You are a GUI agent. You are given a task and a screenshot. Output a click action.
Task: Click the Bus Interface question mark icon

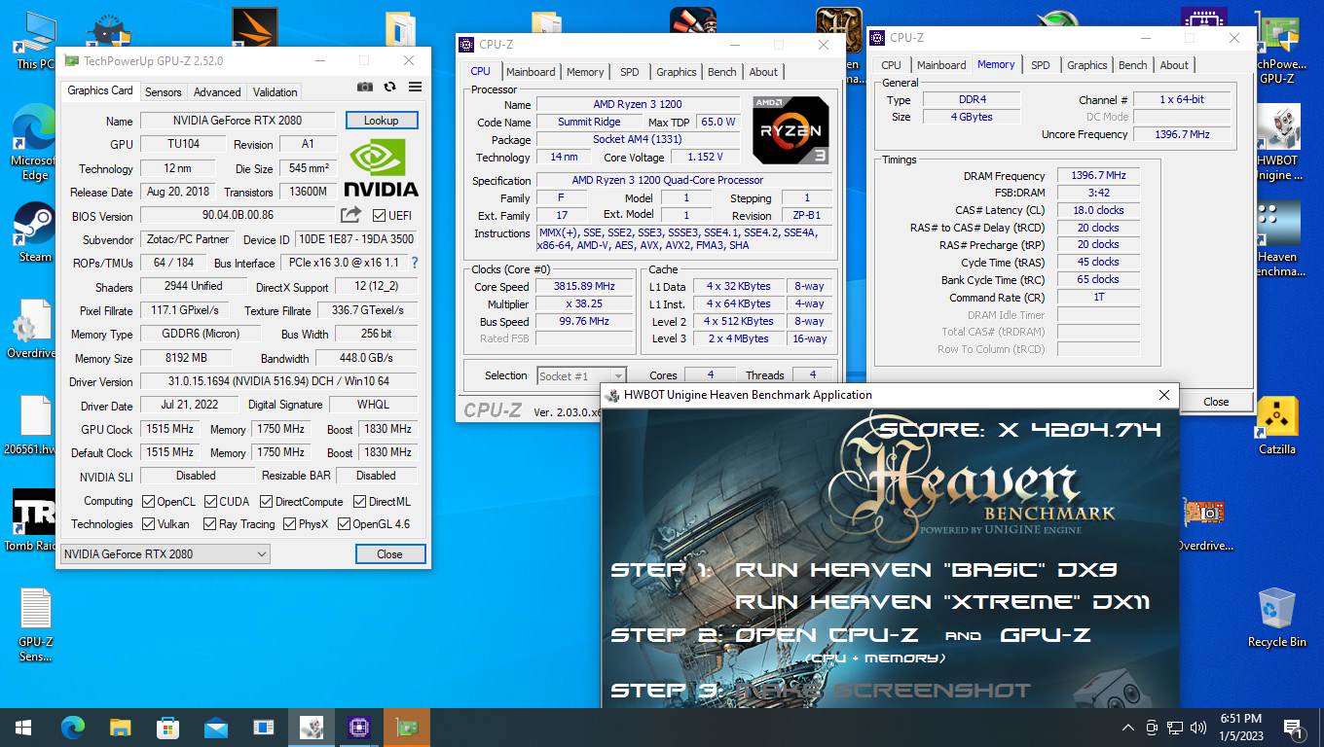415,263
